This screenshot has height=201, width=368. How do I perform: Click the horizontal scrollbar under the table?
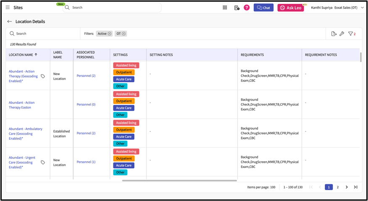pyautogui.click(x=179, y=180)
